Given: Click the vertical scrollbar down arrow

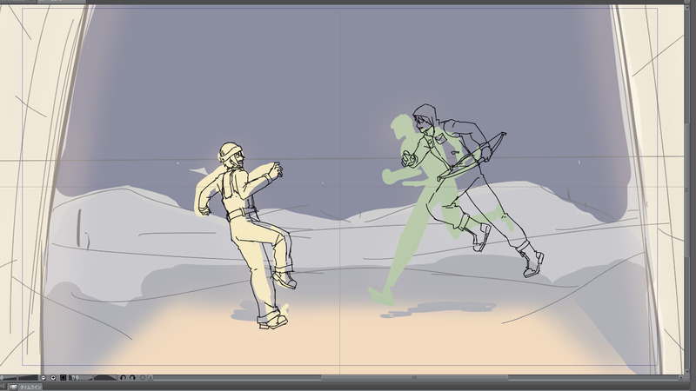Looking at the screenshot, I should [x=687, y=372].
